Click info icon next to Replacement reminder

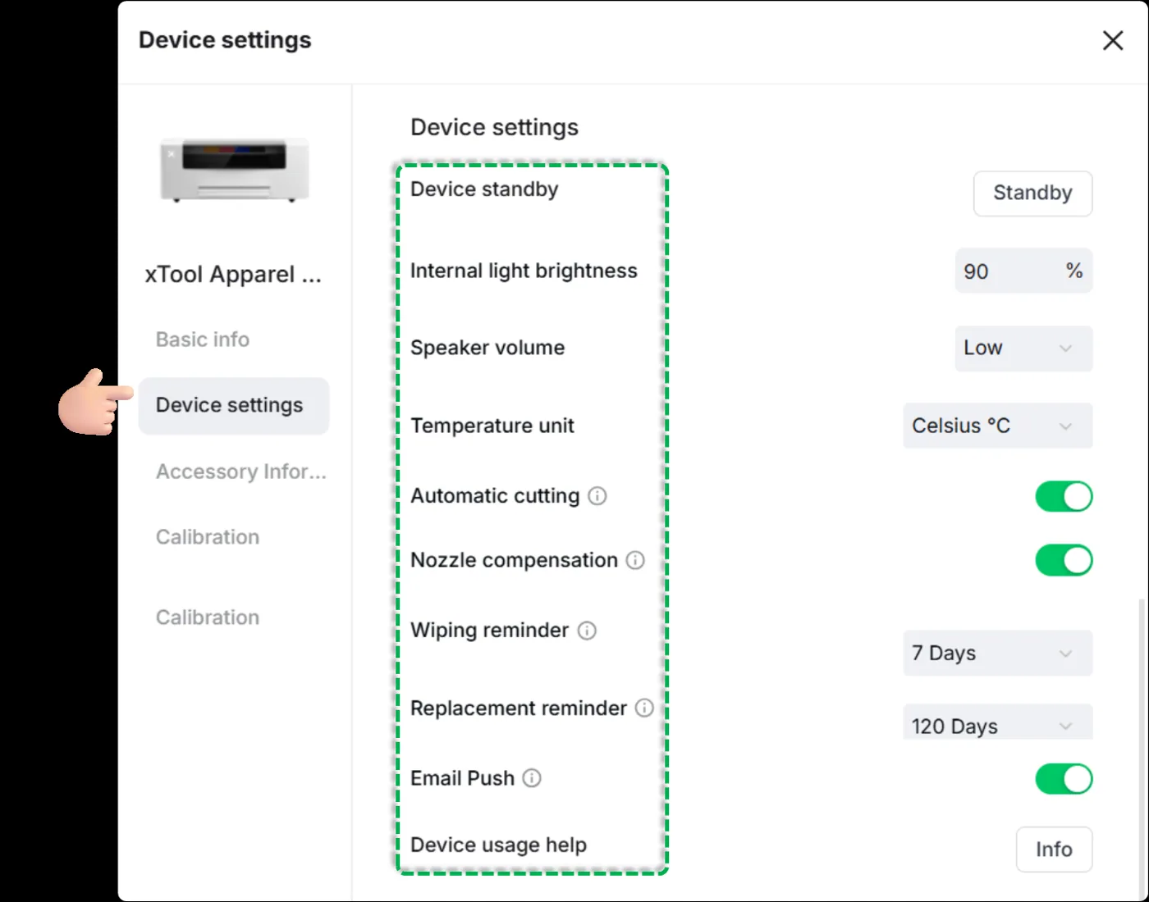[x=644, y=708]
